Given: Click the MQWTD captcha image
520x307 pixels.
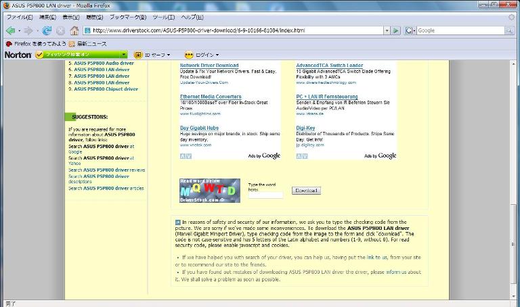Looking at the screenshot, I should pyautogui.click(x=210, y=191).
